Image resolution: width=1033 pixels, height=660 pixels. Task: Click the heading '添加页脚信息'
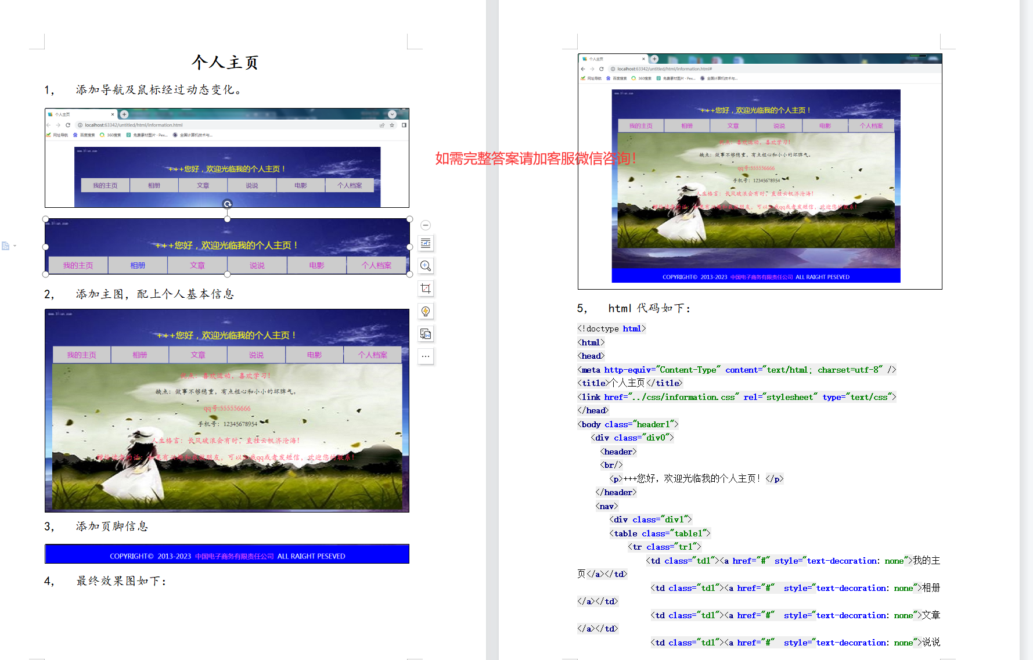pos(112,526)
